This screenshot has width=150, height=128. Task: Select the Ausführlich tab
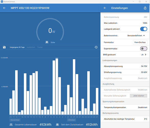pyautogui.click(x=31, y=47)
